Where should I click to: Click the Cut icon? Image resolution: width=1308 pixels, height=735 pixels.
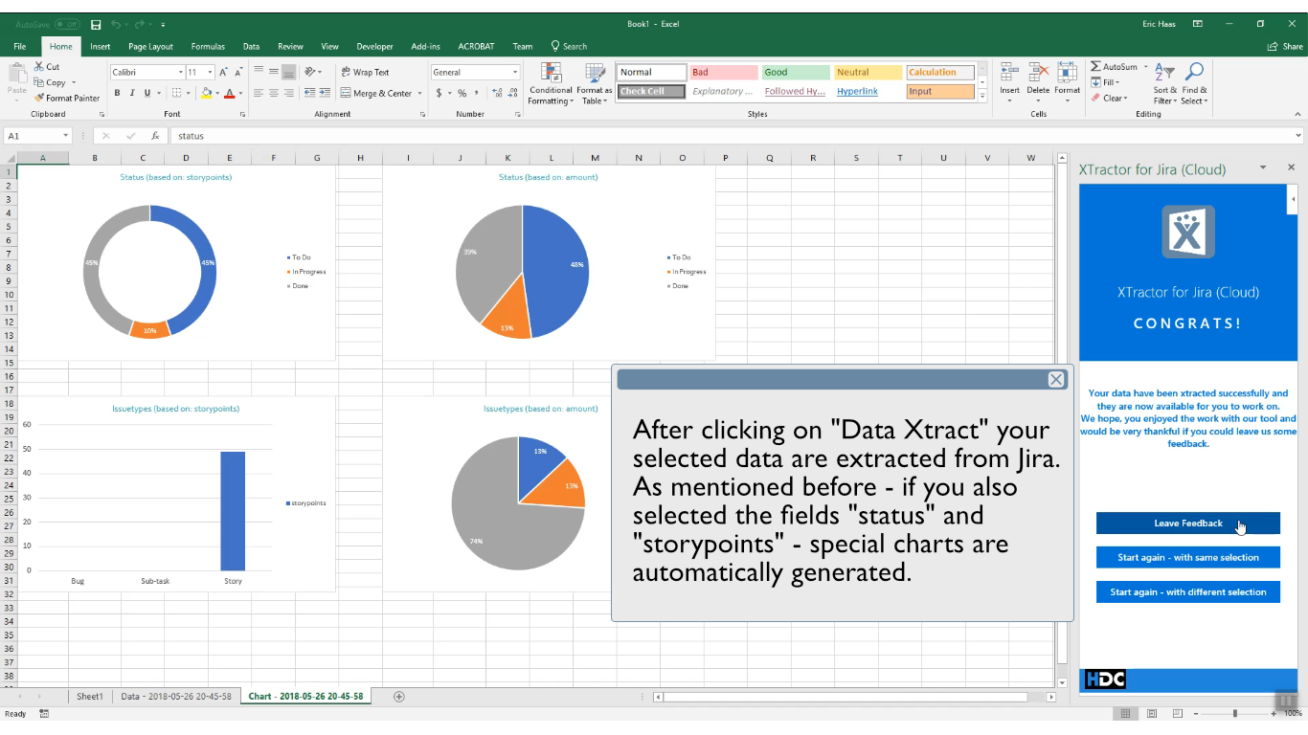point(39,67)
